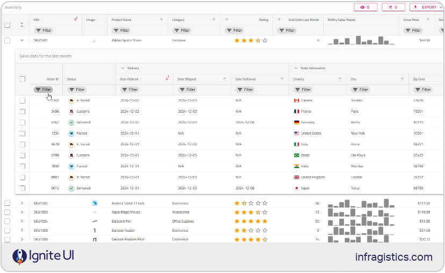The height and width of the screenshot is (273, 445).
Task: Click the Country column header
Action: 299,79
